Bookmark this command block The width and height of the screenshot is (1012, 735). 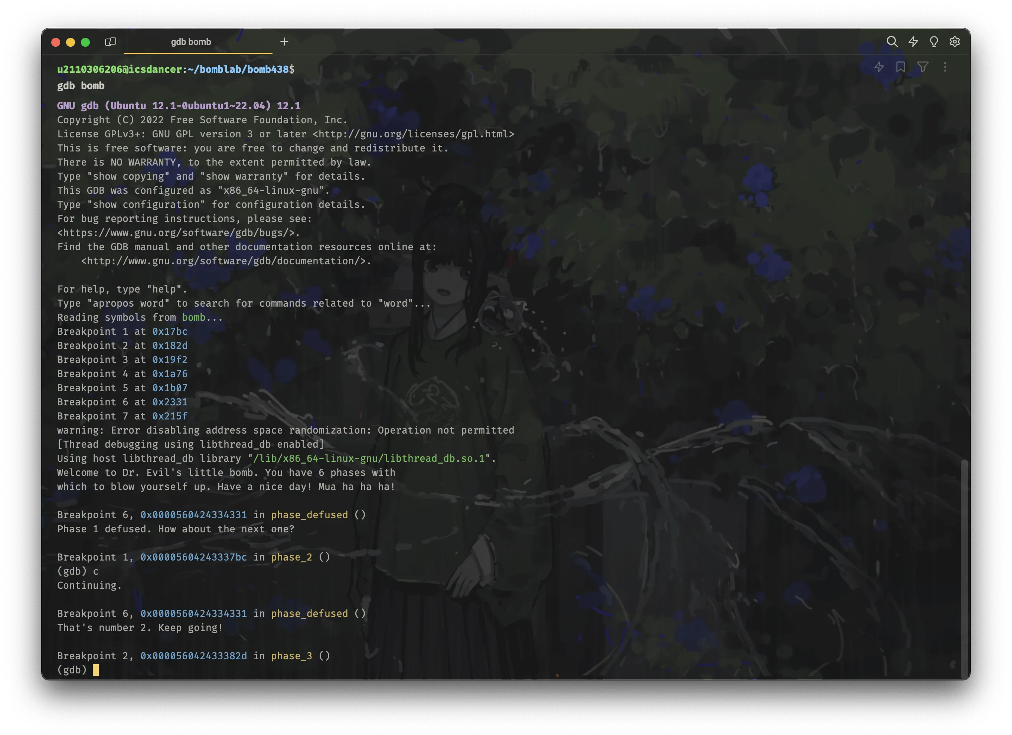[x=901, y=67]
